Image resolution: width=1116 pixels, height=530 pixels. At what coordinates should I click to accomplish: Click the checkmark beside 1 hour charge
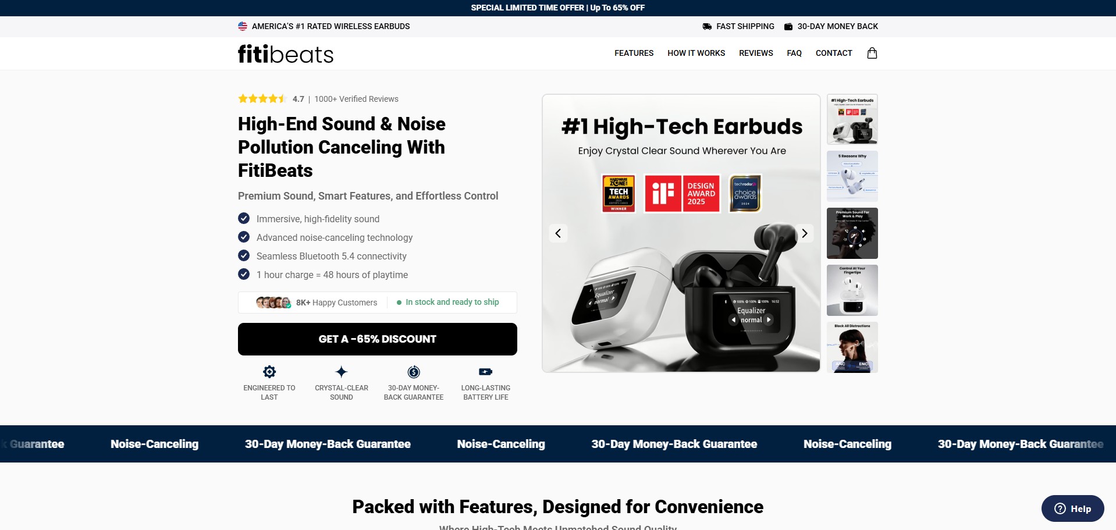(x=244, y=274)
